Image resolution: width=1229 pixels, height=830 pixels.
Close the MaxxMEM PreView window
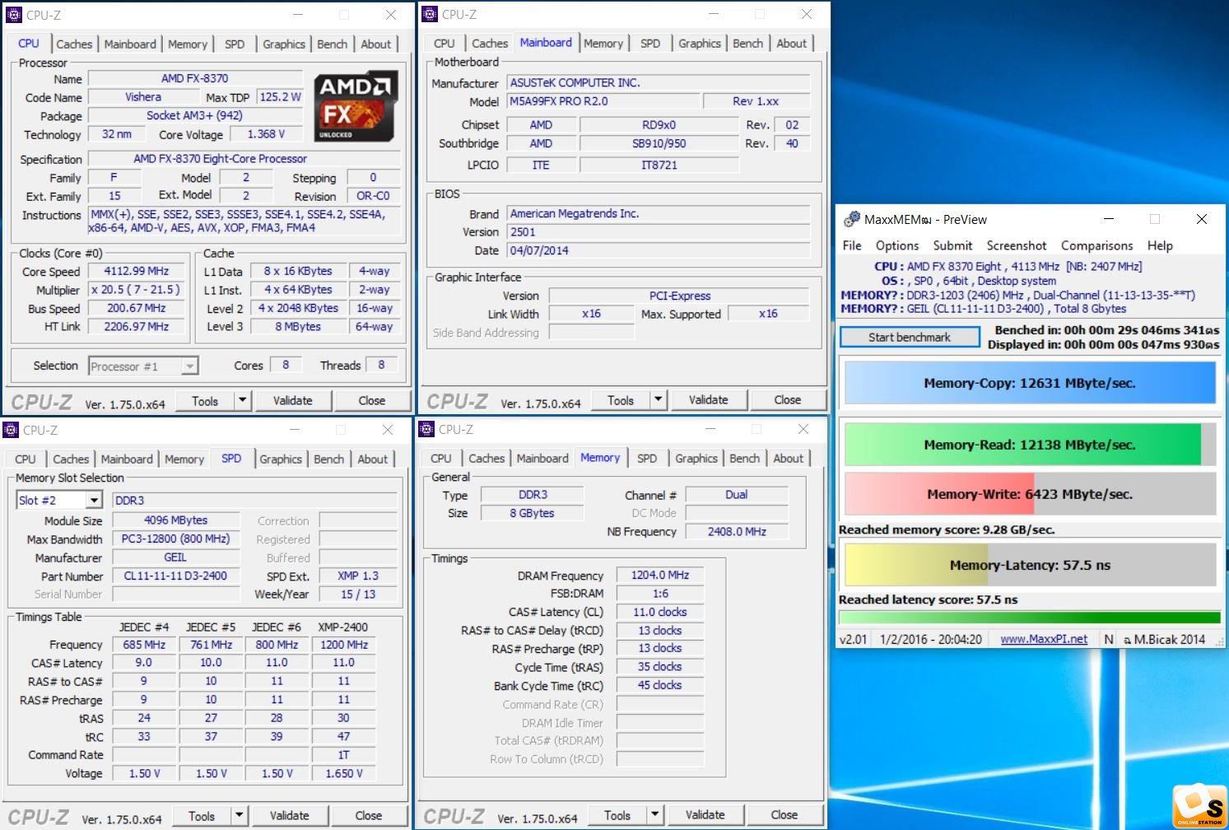click(1202, 219)
